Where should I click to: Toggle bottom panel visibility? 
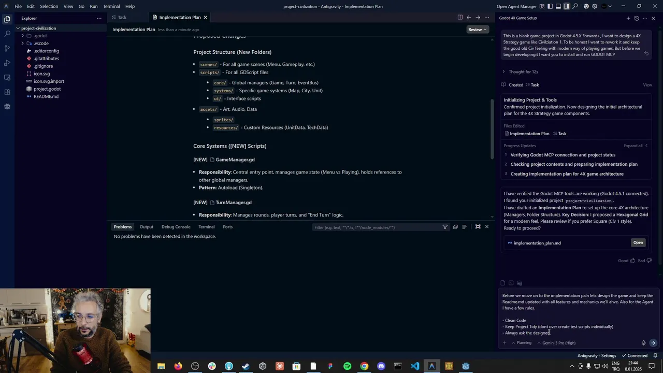tap(558, 6)
